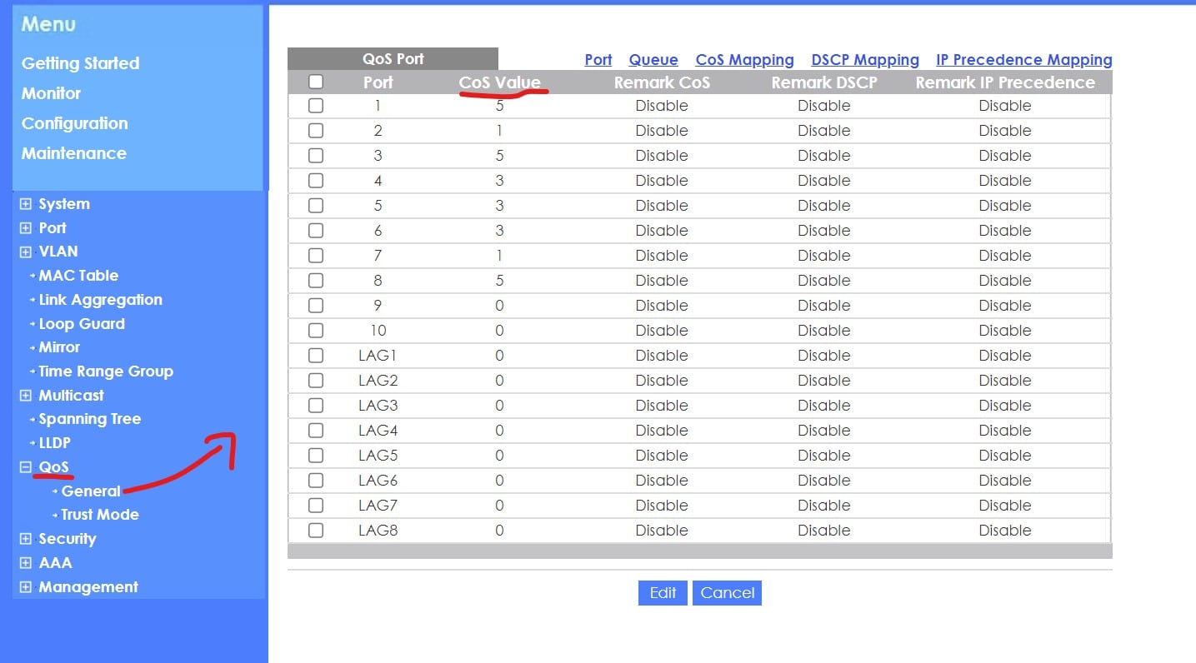The height and width of the screenshot is (663, 1196).
Task: Expand the Multicast plus icon
Action: (26, 396)
